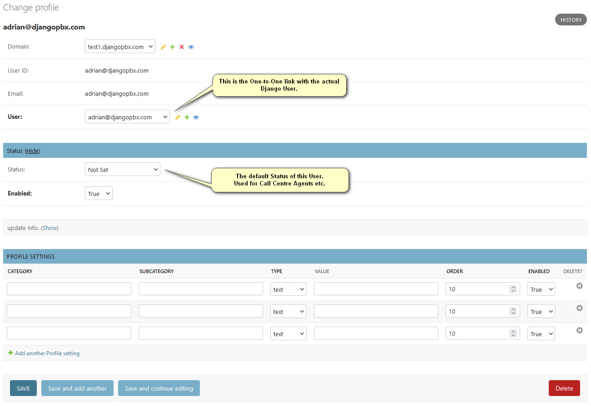Click the green plus icon beside User dropdown
The height and width of the screenshot is (406, 591).
point(187,117)
